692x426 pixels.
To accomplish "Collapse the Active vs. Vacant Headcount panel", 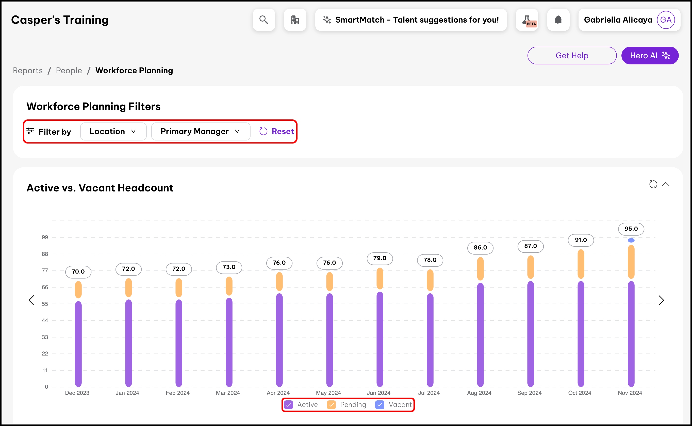I will point(666,184).
